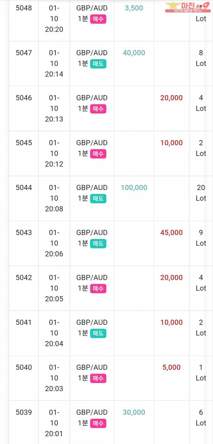Select trade number 5044

24,188
